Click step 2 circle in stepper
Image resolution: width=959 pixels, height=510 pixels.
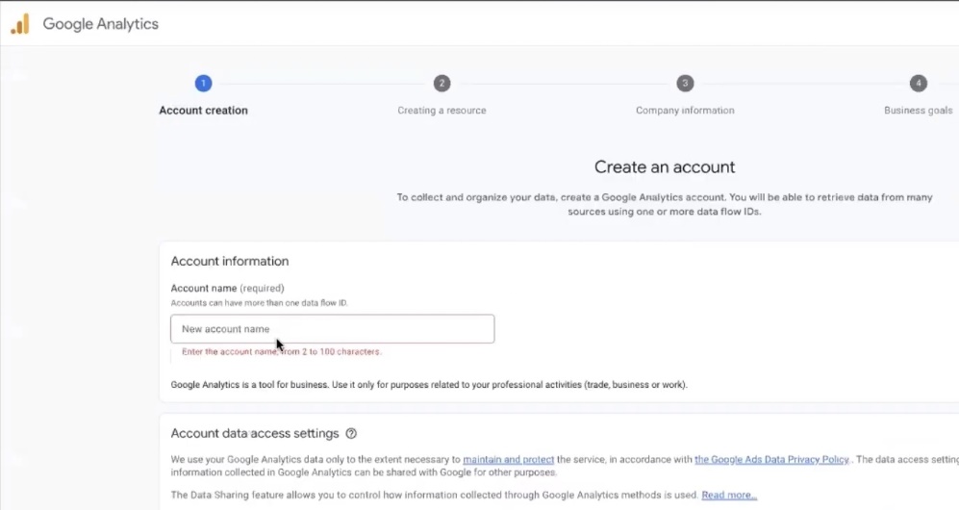[442, 84]
